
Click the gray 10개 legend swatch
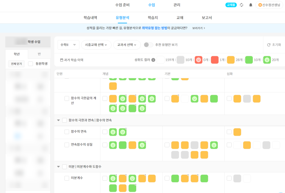coord(181,60)
